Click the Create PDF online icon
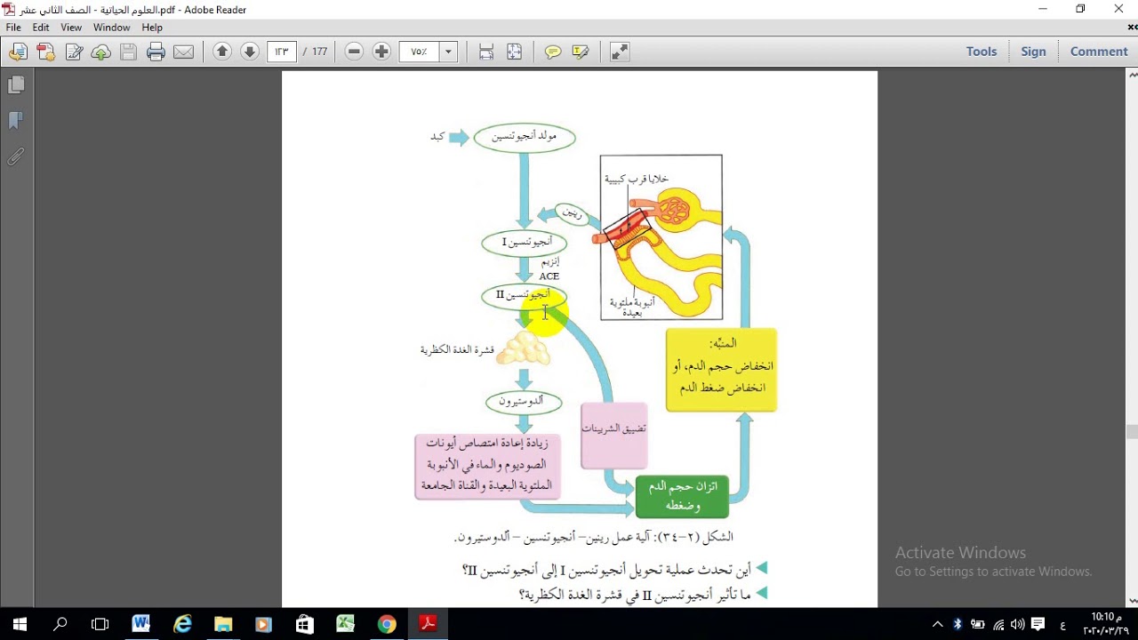This screenshot has height=640, width=1138. click(x=46, y=52)
